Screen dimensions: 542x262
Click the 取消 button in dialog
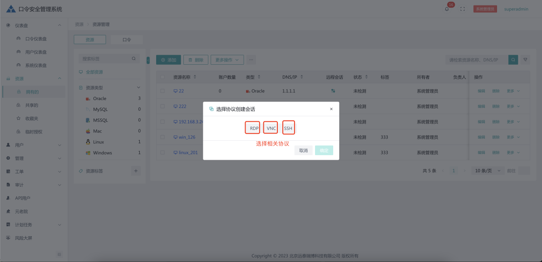tap(303, 151)
